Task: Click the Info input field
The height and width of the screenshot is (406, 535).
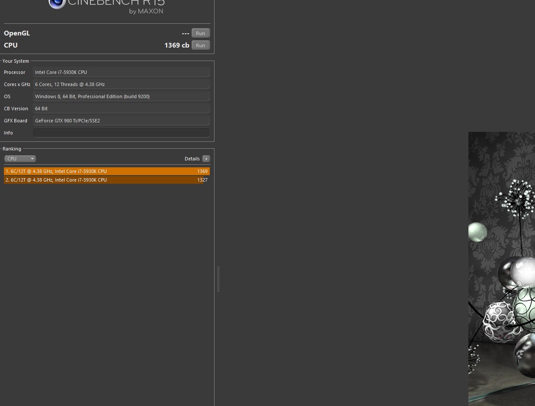Action: pyautogui.click(x=121, y=133)
